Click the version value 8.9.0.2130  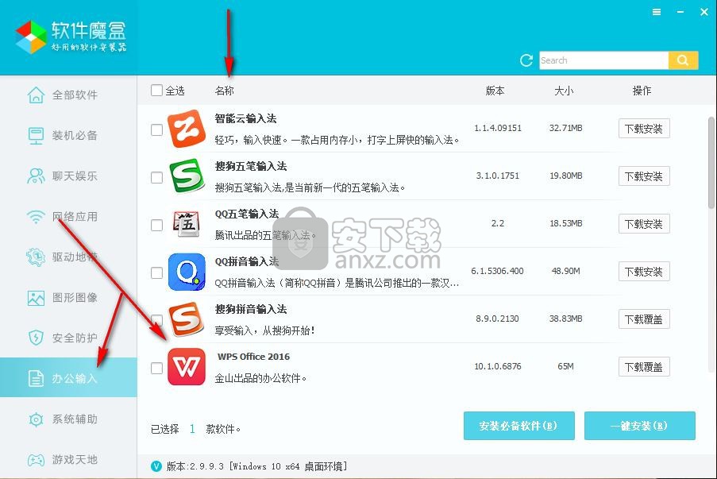[x=497, y=319]
